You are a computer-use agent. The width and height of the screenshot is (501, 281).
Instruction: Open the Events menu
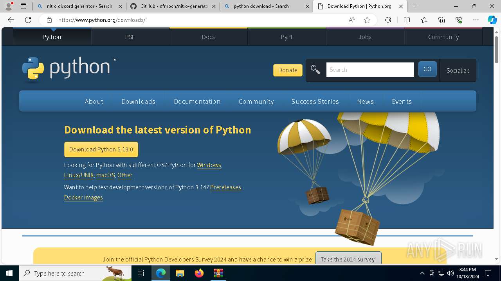click(402, 101)
